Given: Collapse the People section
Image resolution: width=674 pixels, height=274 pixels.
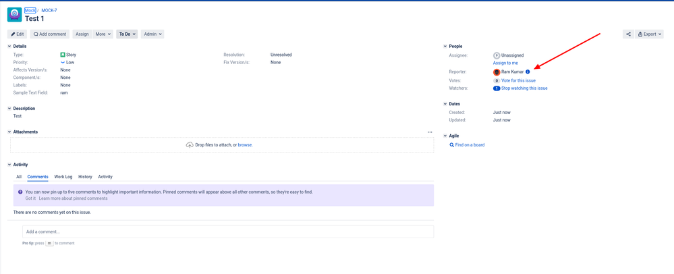Looking at the screenshot, I should coord(445,46).
